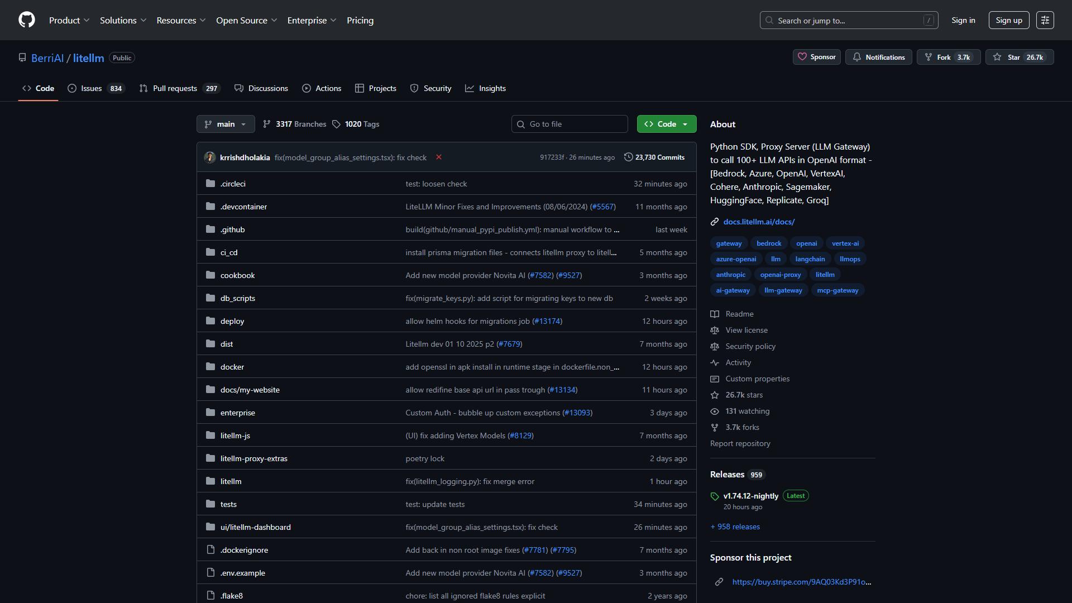This screenshot has height=603, width=1072.
Task: Star the litellm repository
Action: point(1020,57)
